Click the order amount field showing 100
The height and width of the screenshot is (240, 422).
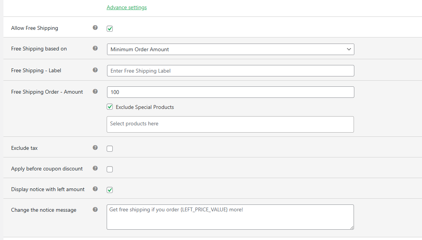(x=230, y=92)
